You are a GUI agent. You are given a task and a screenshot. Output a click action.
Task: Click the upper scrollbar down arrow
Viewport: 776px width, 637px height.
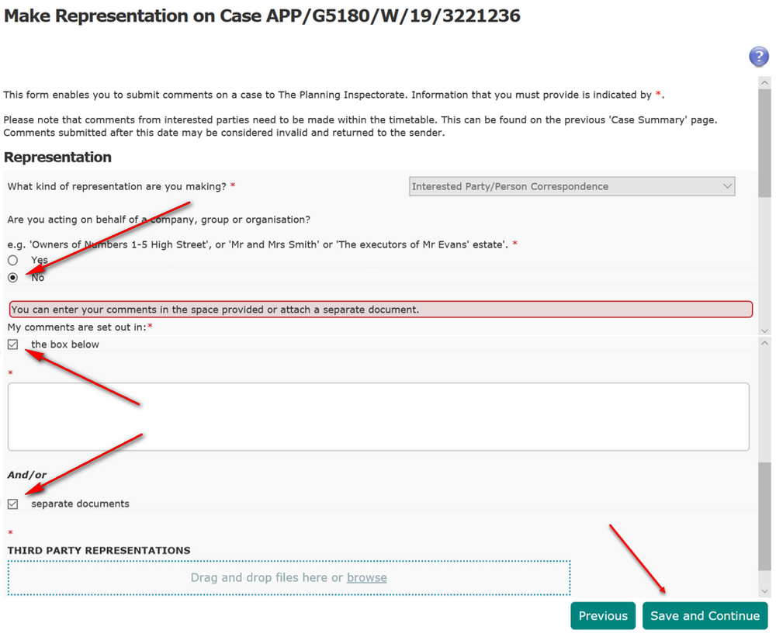(x=764, y=331)
